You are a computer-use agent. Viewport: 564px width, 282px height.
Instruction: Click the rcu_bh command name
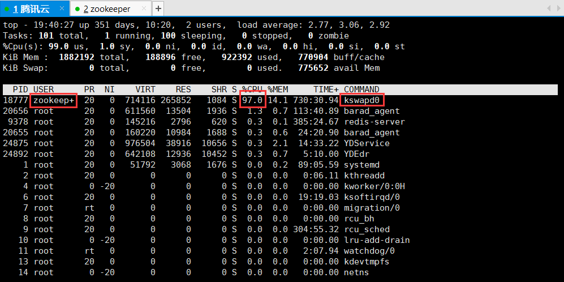(x=359, y=219)
